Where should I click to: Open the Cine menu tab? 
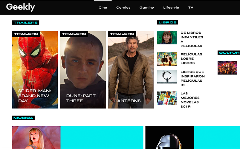point(103,7)
